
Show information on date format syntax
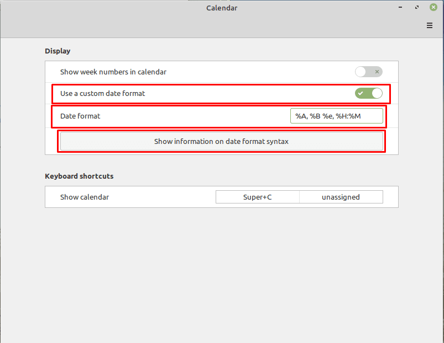(221, 141)
